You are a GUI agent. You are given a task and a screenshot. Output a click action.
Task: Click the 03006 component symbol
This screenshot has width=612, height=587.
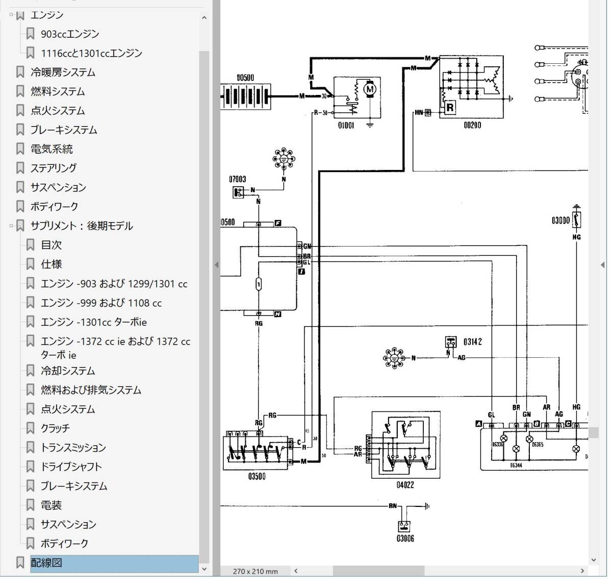pyautogui.click(x=405, y=526)
